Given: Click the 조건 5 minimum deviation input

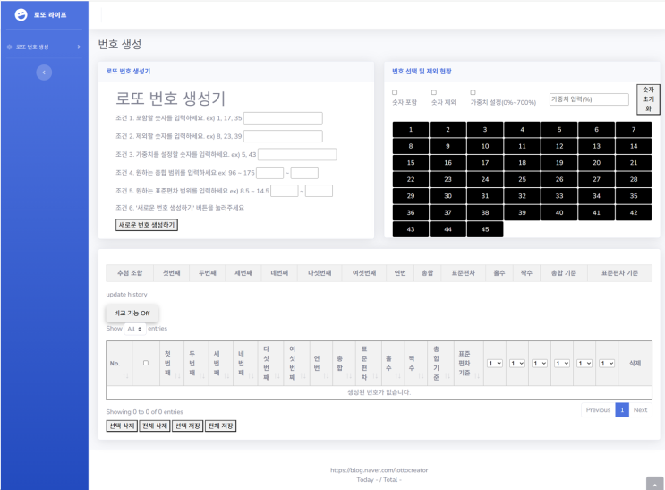Looking at the screenshot, I should pyautogui.click(x=284, y=191).
